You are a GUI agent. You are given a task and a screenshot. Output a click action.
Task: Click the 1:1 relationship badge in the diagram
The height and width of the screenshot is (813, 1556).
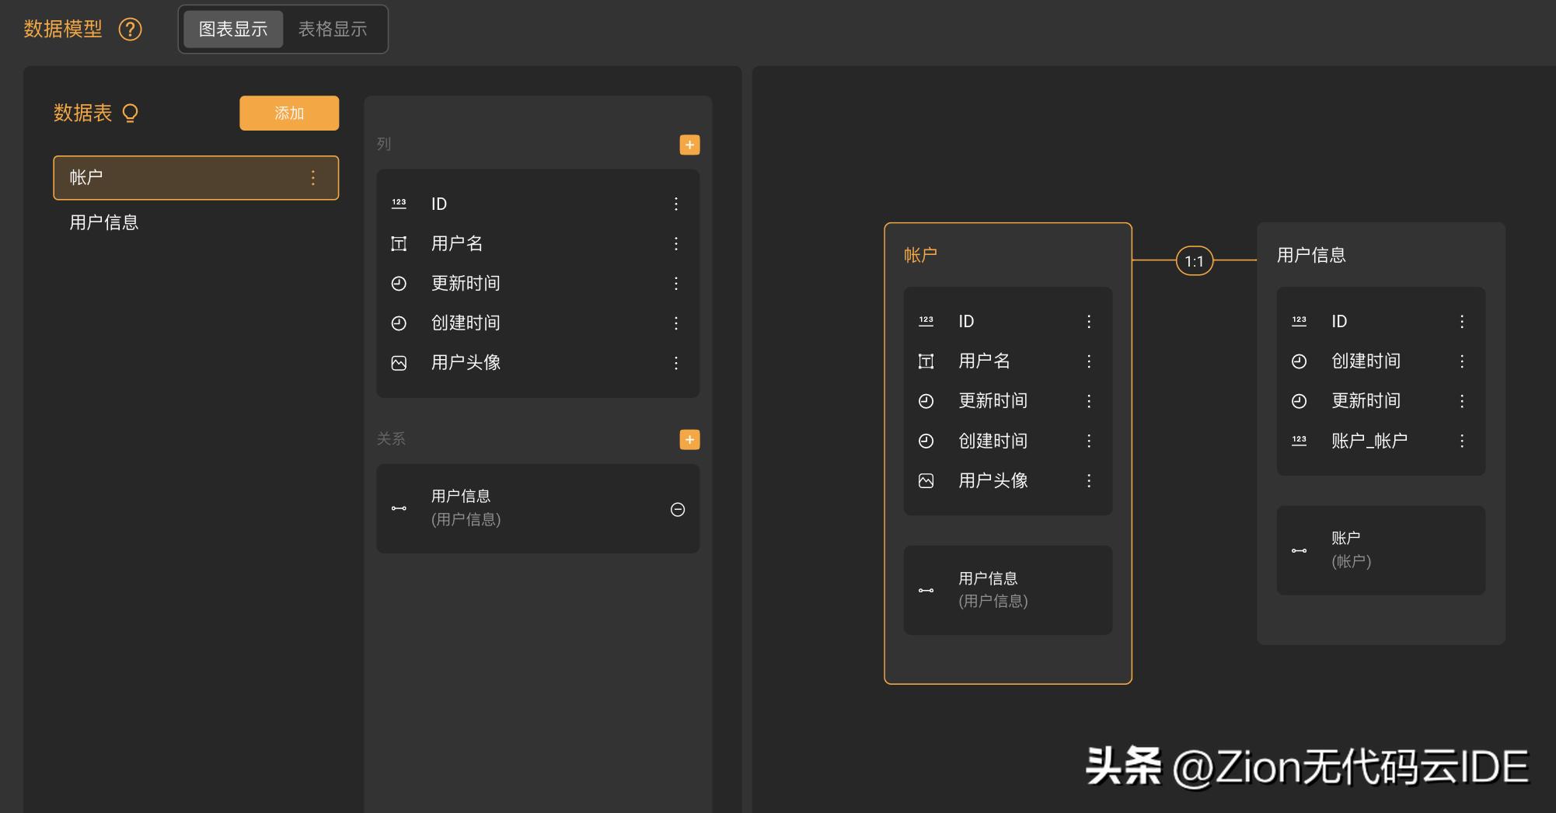[1193, 261]
